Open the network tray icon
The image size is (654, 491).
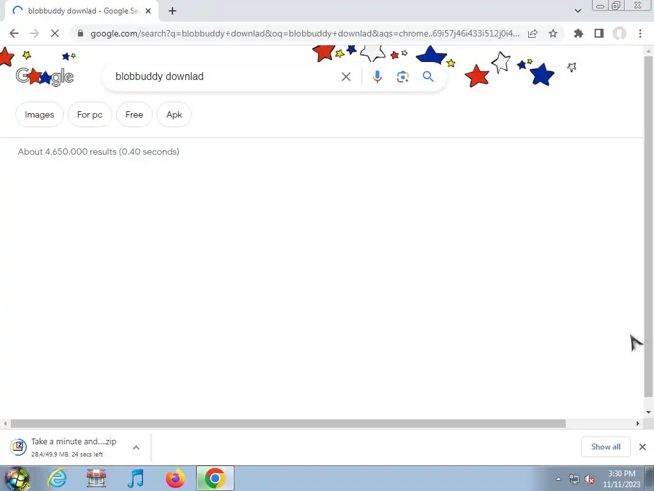(x=574, y=479)
